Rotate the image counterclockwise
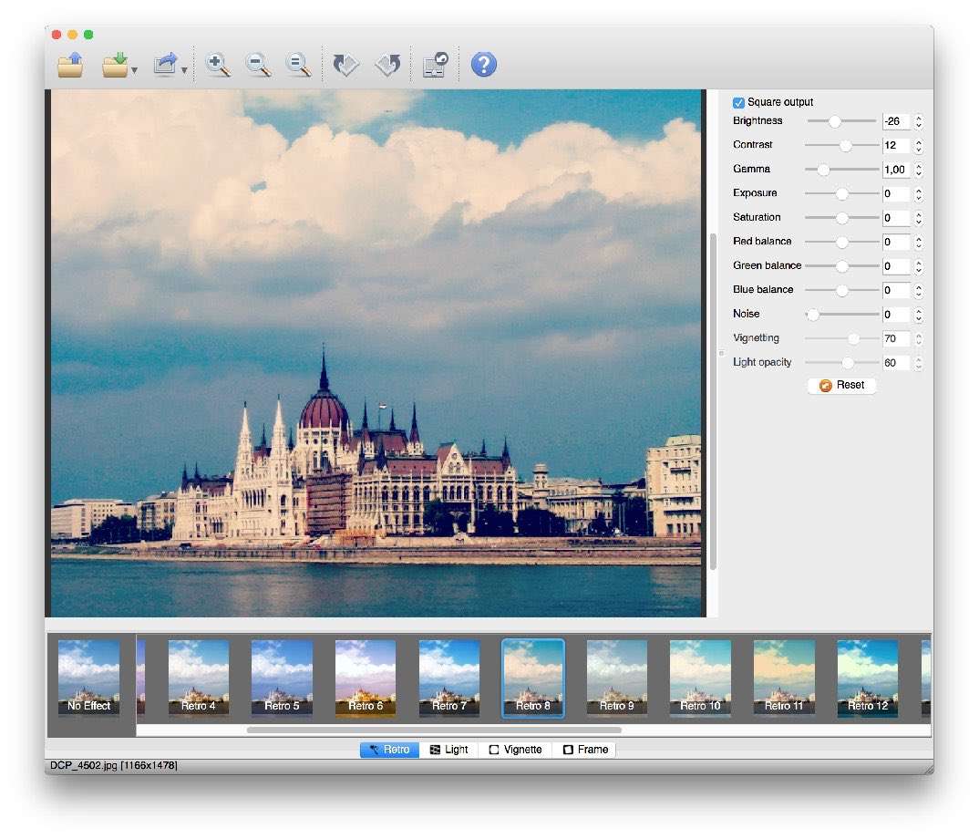Screen dimensions: 979x839 click(345, 65)
